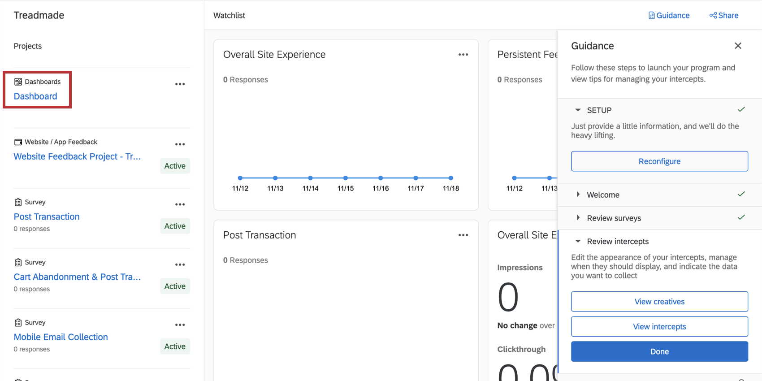
Task: Click the View intercepts button
Action: tap(659, 326)
